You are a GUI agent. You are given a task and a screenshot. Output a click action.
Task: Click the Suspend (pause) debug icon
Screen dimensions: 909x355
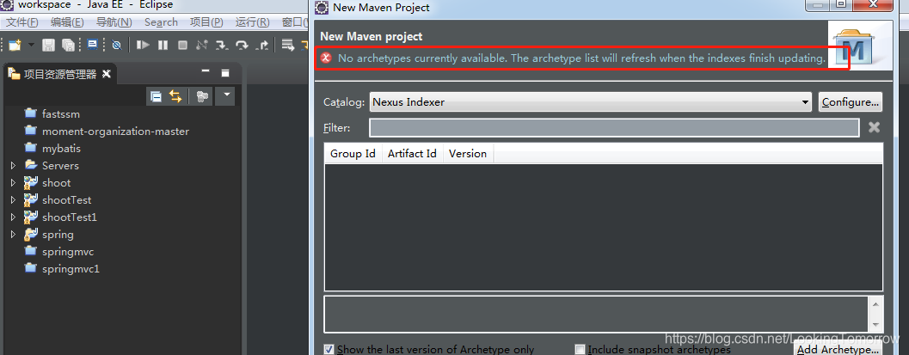click(x=163, y=45)
